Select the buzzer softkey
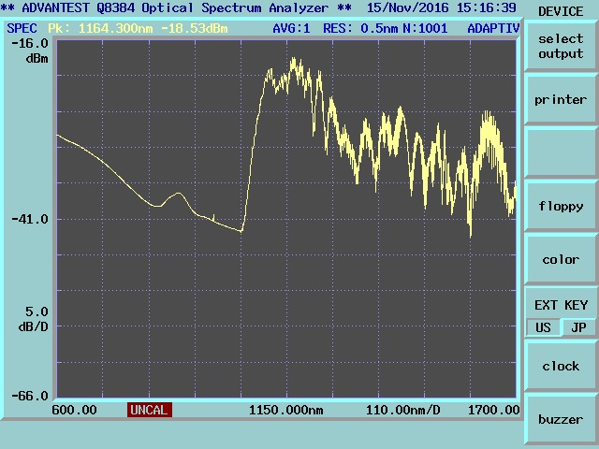This screenshot has height=449, width=599. click(561, 420)
